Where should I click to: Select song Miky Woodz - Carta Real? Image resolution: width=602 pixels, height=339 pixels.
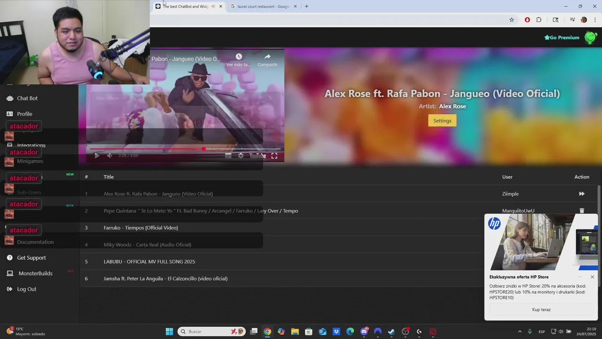point(147,244)
